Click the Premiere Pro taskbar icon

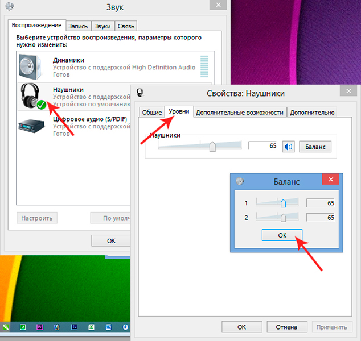(x=40, y=327)
